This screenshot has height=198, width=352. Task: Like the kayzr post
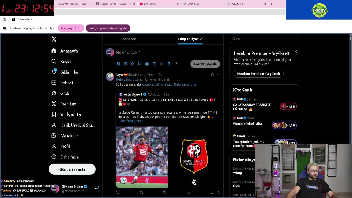pyautogui.click(x=164, y=193)
